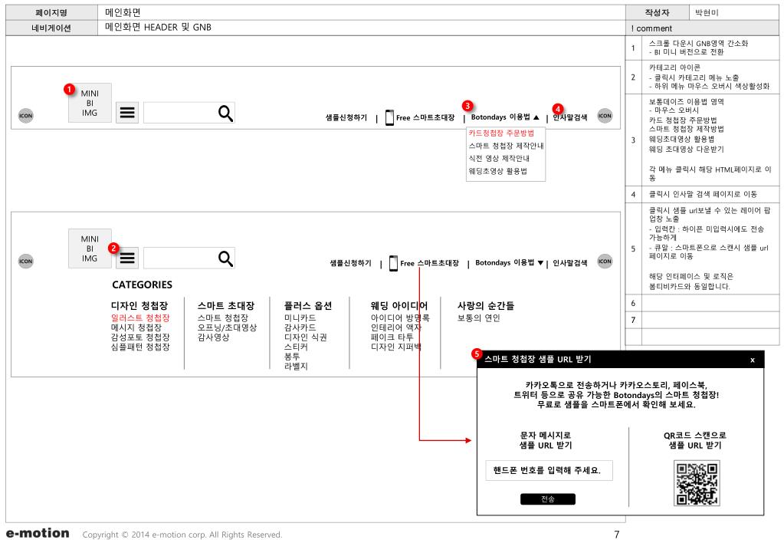Open 페이크 타투 submenu link
Viewport: 784px width, 543px height.
point(392,337)
